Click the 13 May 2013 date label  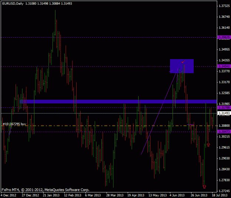coord(157,195)
